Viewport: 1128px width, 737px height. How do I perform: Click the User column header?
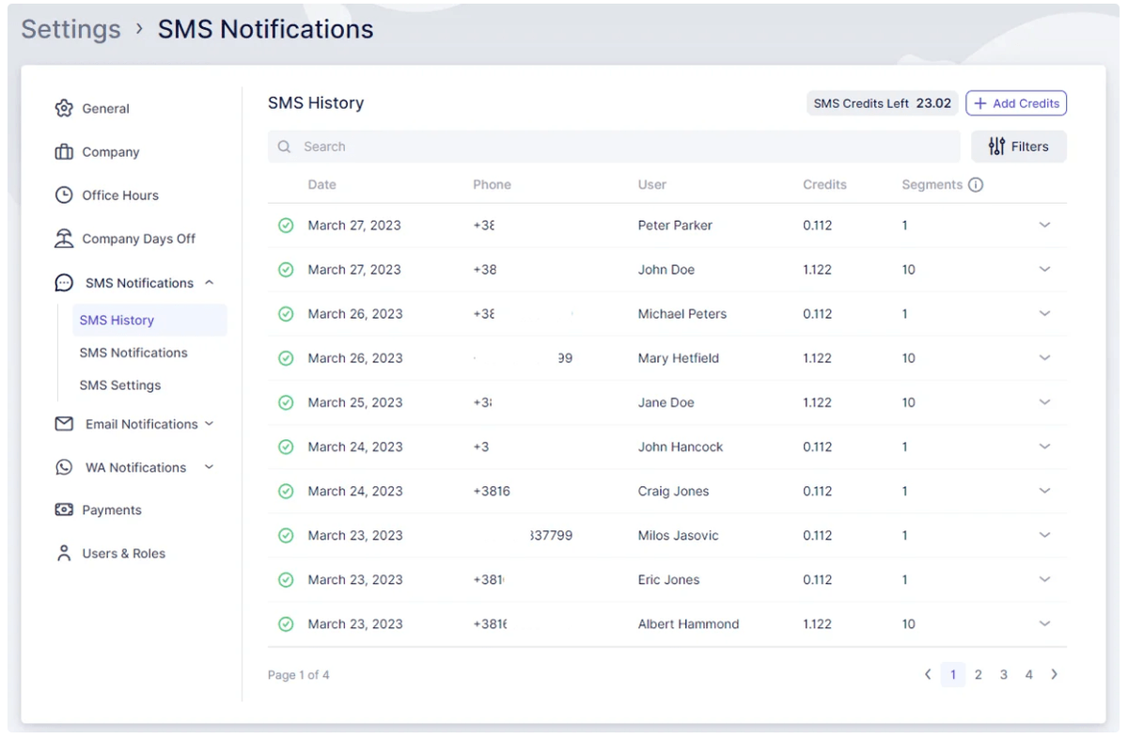click(652, 185)
